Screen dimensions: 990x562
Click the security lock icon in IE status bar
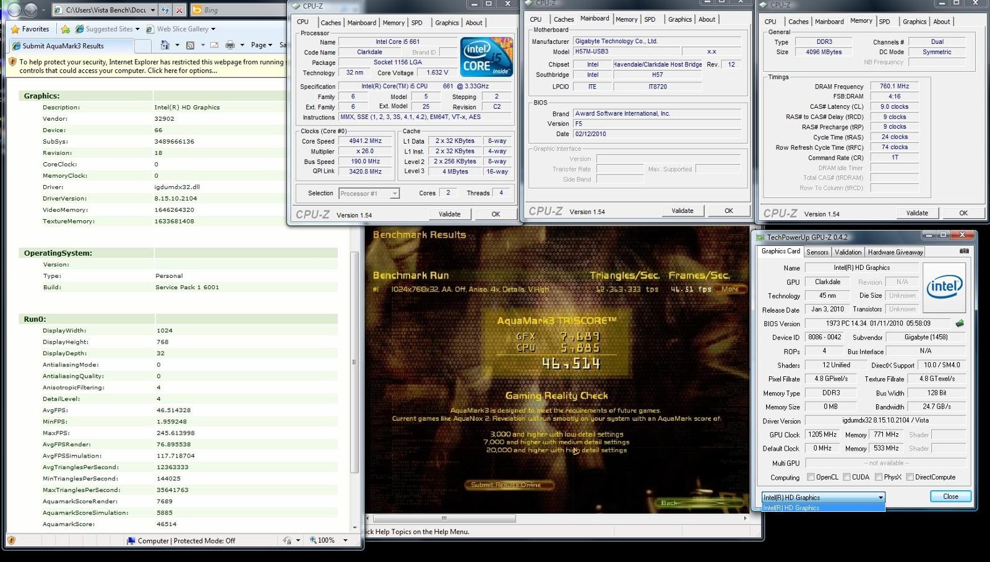pyautogui.click(x=287, y=540)
